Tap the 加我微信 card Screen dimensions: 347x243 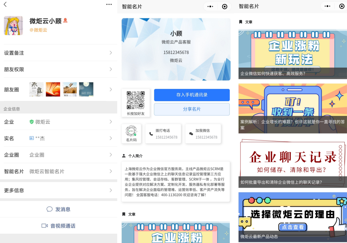click(x=203, y=134)
